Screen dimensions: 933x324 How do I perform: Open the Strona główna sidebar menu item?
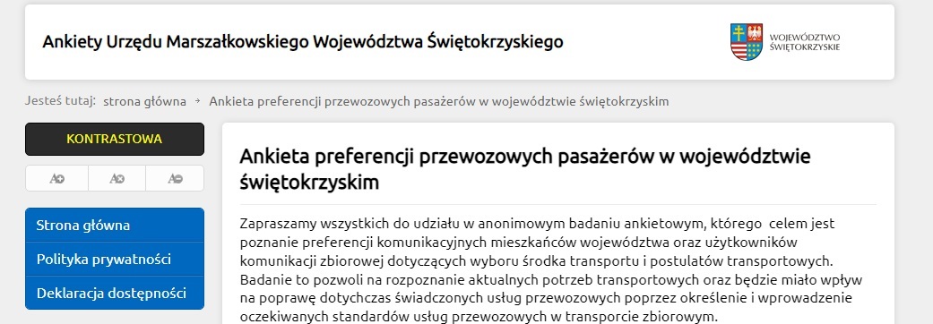point(114,226)
